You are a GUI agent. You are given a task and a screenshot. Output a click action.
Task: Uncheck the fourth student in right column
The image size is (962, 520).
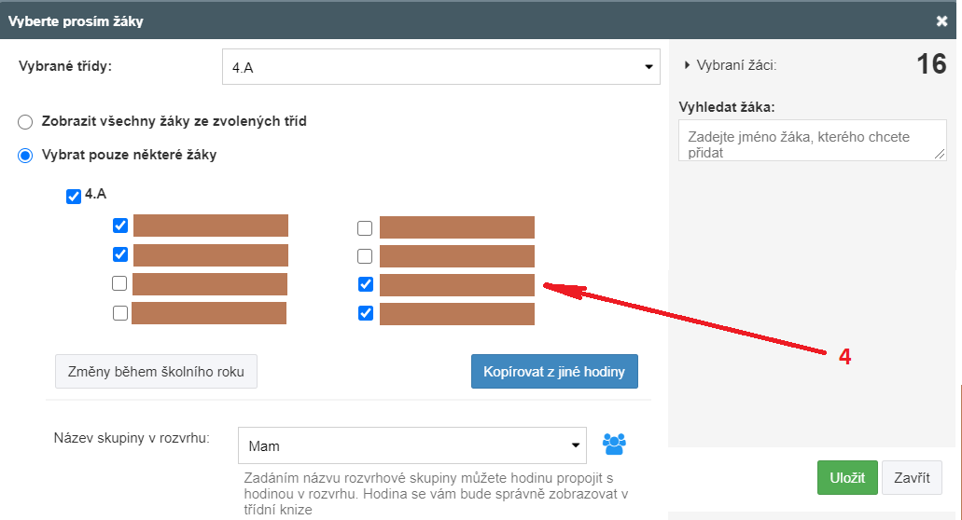365,314
